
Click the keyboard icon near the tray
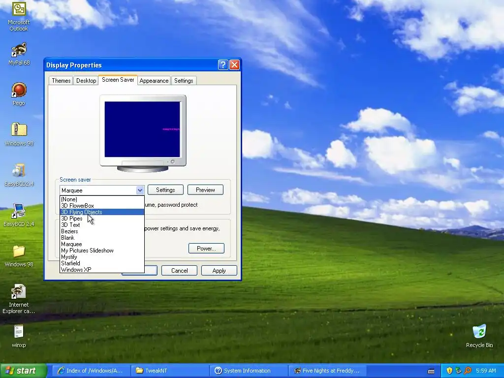click(x=431, y=371)
